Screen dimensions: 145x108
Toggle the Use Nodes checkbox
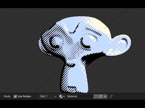15,96
